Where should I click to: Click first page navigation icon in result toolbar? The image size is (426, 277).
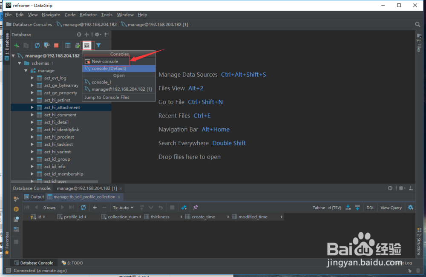[x=27, y=208]
